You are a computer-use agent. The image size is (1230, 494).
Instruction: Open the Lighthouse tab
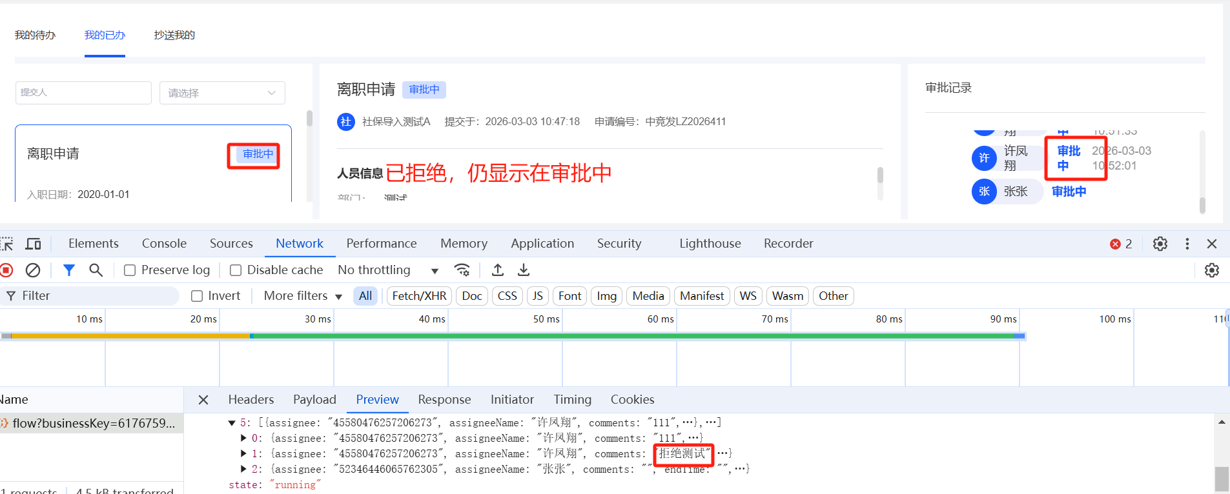[710, 244]
